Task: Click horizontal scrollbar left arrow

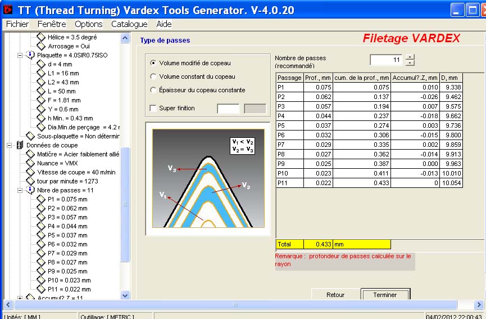Action: 8,304
